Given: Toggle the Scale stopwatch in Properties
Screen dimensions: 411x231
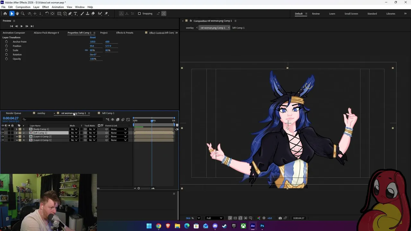Looking at the screenshot, I should [6, 50].
